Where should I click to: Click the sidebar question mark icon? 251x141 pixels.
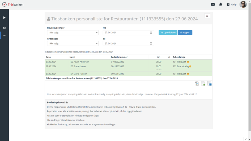click(4, 28)
